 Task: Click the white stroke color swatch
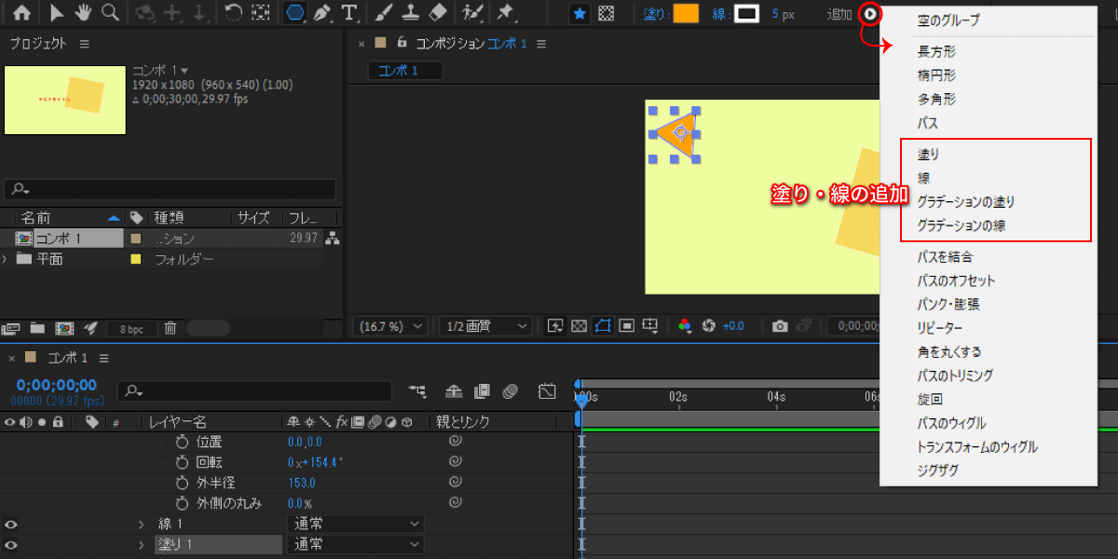tap(747, 14)
